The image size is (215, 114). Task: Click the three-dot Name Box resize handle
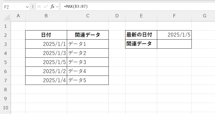click(33, 6)
